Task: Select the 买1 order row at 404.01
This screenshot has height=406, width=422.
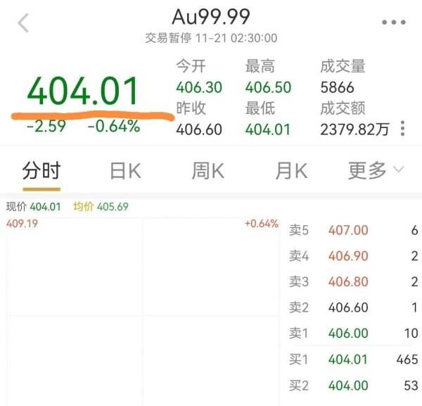Action: [353, 360]
